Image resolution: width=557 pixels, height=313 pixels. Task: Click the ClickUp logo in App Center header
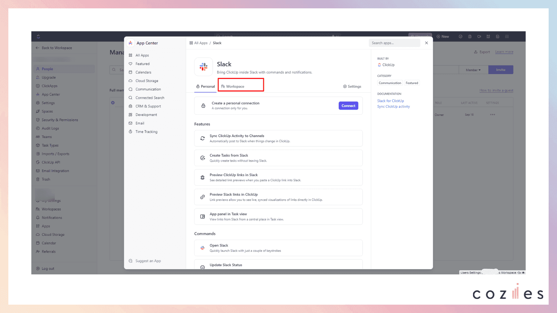click(130, 43)
